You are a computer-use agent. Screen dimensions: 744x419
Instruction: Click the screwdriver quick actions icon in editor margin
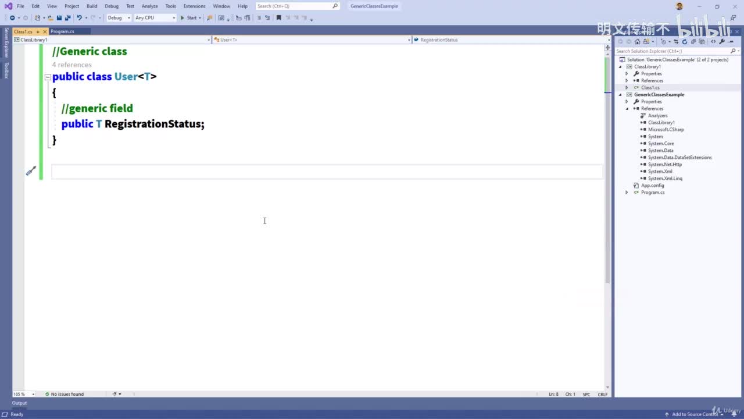pyautogui.click(x=31, y=171)
